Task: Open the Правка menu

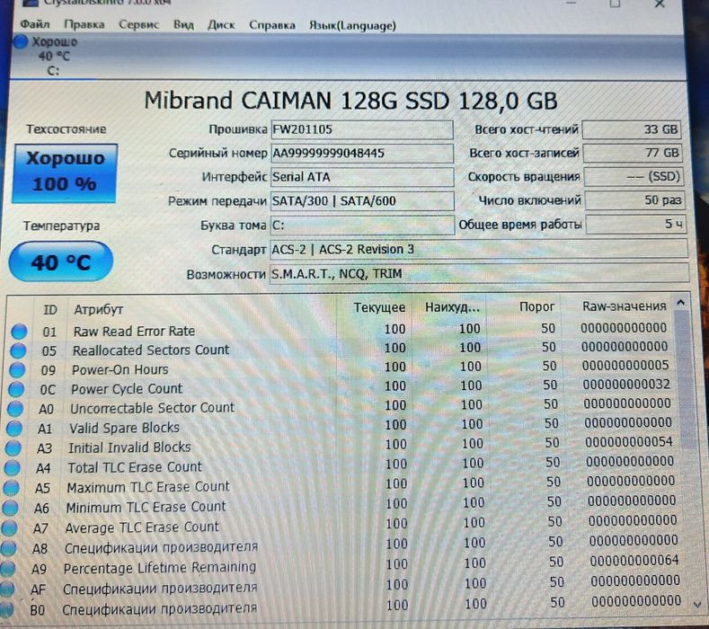Action: 84,24
